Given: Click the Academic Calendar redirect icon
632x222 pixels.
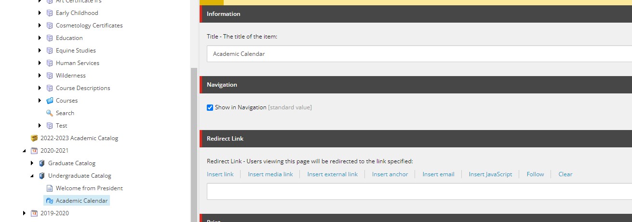Looking at the screenshot, I should click(49, 201).
